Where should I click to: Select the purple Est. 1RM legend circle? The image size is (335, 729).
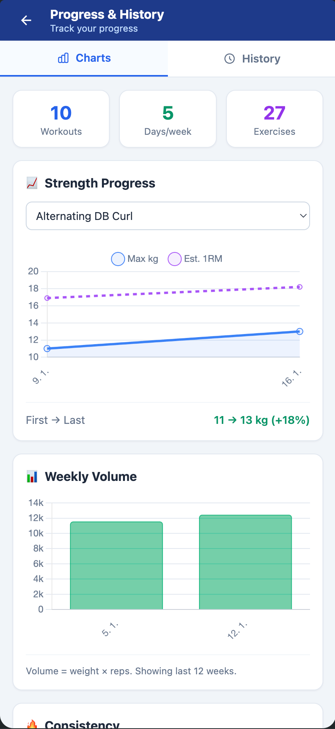click(175, 259)
